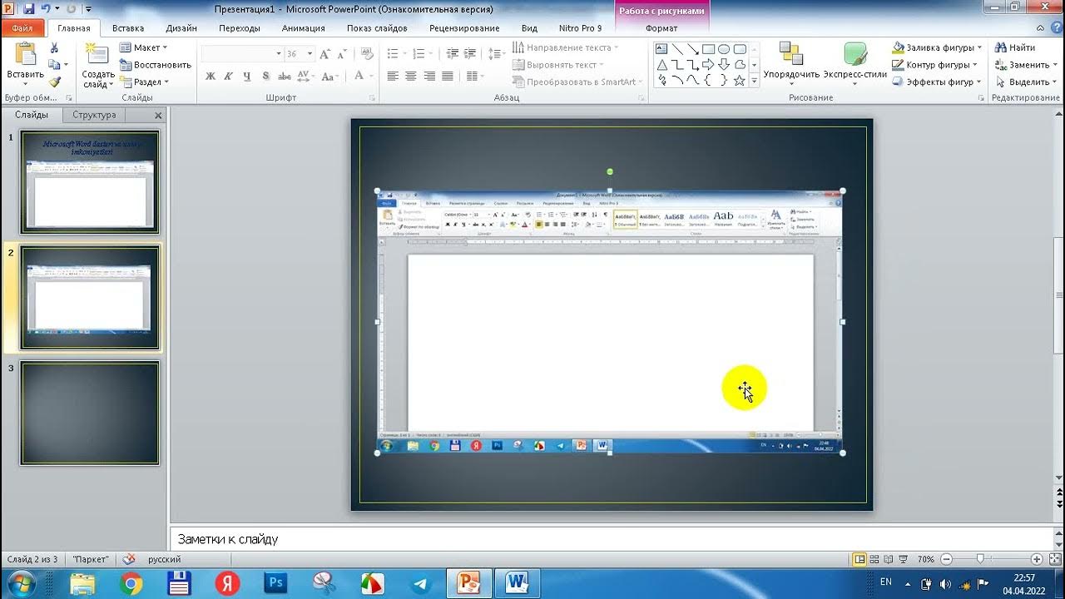Viewport: 1065px width, 599px height.
Task: Select the oval shape in the gallery
Action: [x=724, y=49]
